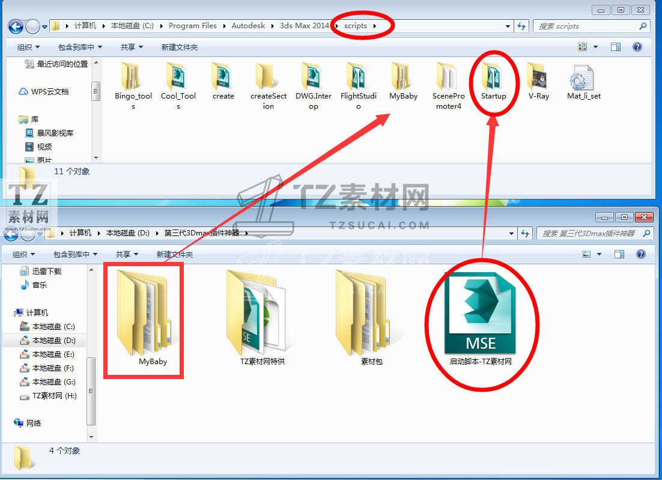Viewport: 662px width, 480px height.
Task: Open help in the scripts window
Action: [637, 47]
